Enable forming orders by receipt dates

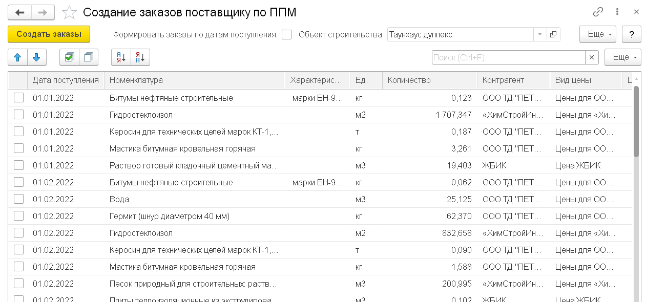click(287, 35)
